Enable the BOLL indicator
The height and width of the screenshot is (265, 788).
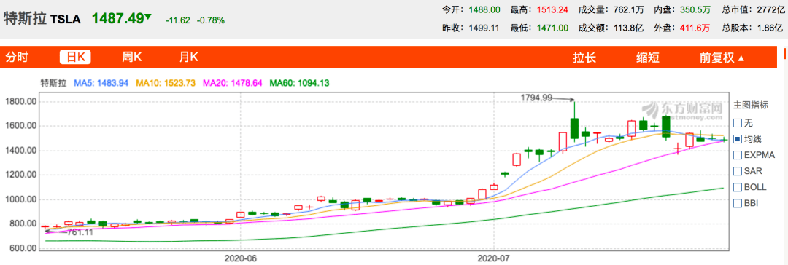[x=738, y=186]
